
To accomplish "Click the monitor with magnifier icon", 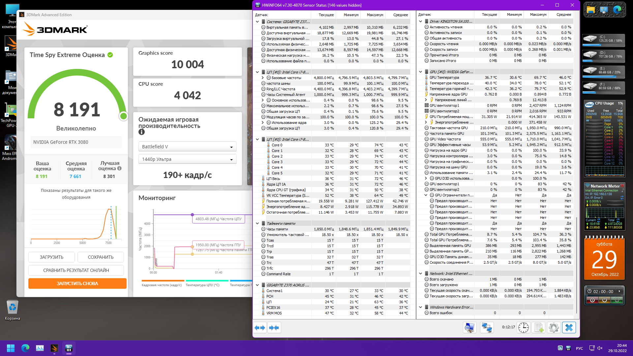I will point(469,328).
